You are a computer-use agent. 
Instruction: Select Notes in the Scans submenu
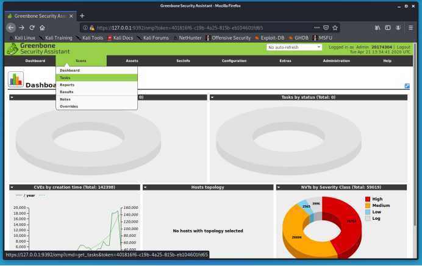[96, 99]
